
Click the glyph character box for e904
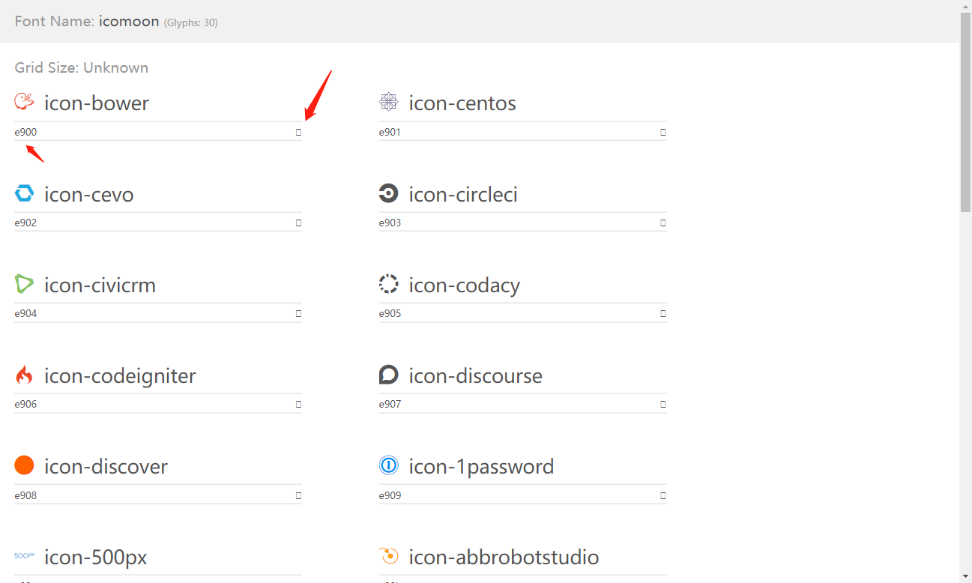pyautogui.click(x=298, y=313)
